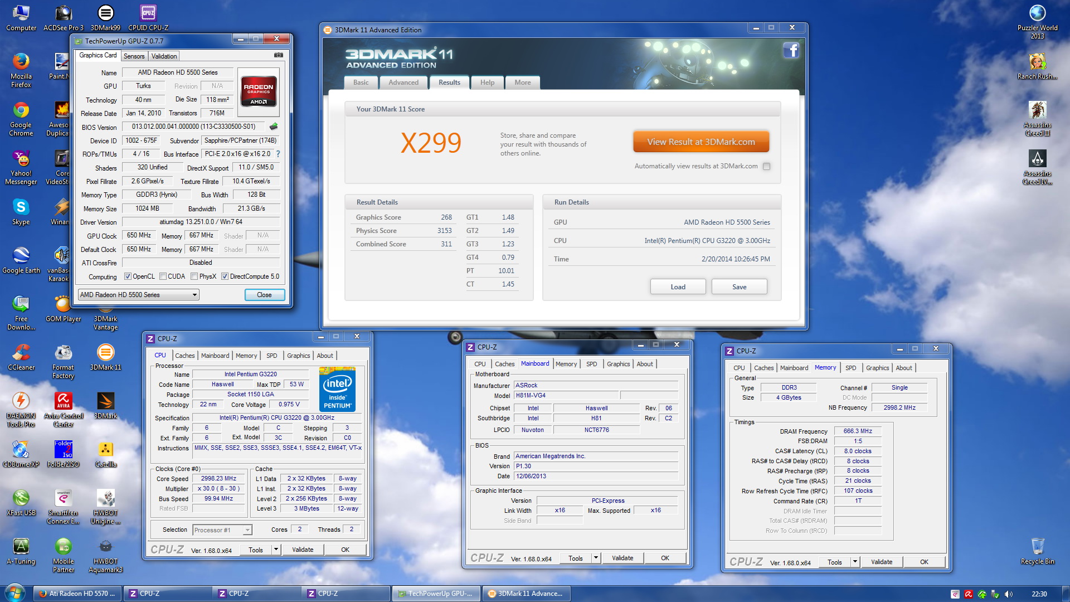Click the Windows Start button

click(15, 593)
